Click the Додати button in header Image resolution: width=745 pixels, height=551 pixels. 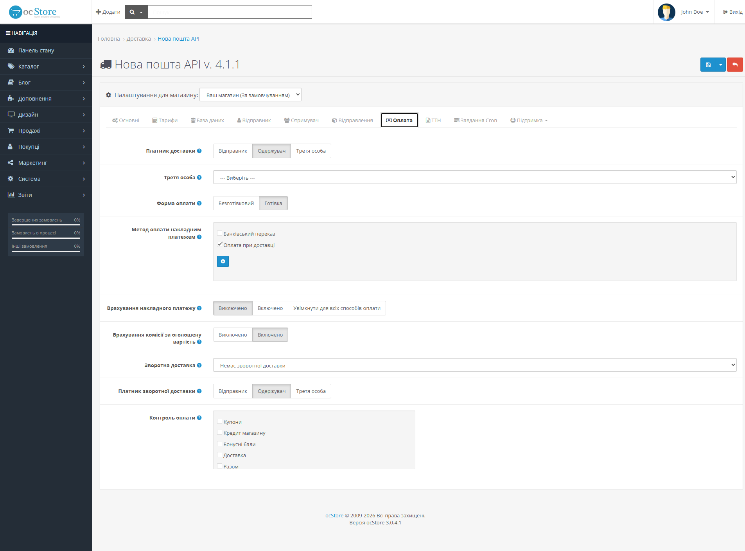108,12
